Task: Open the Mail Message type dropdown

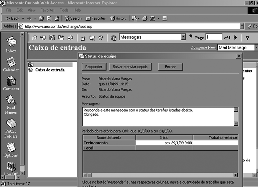Action: click(x=256, y=47)
